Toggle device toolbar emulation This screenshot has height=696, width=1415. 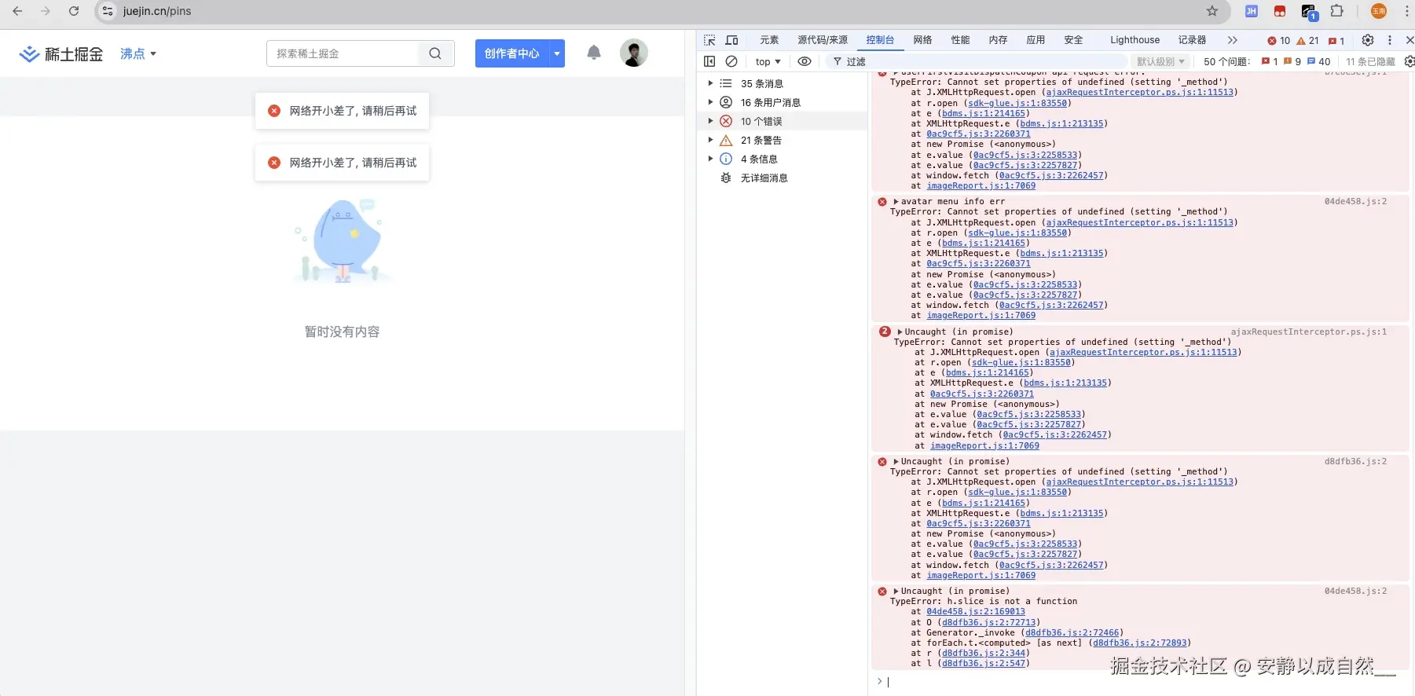coord(731,40)
